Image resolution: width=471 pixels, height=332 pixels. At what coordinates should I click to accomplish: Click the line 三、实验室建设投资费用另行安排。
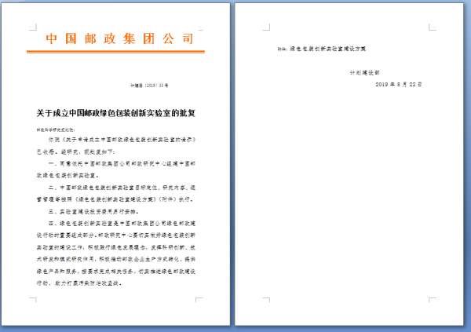93,211
